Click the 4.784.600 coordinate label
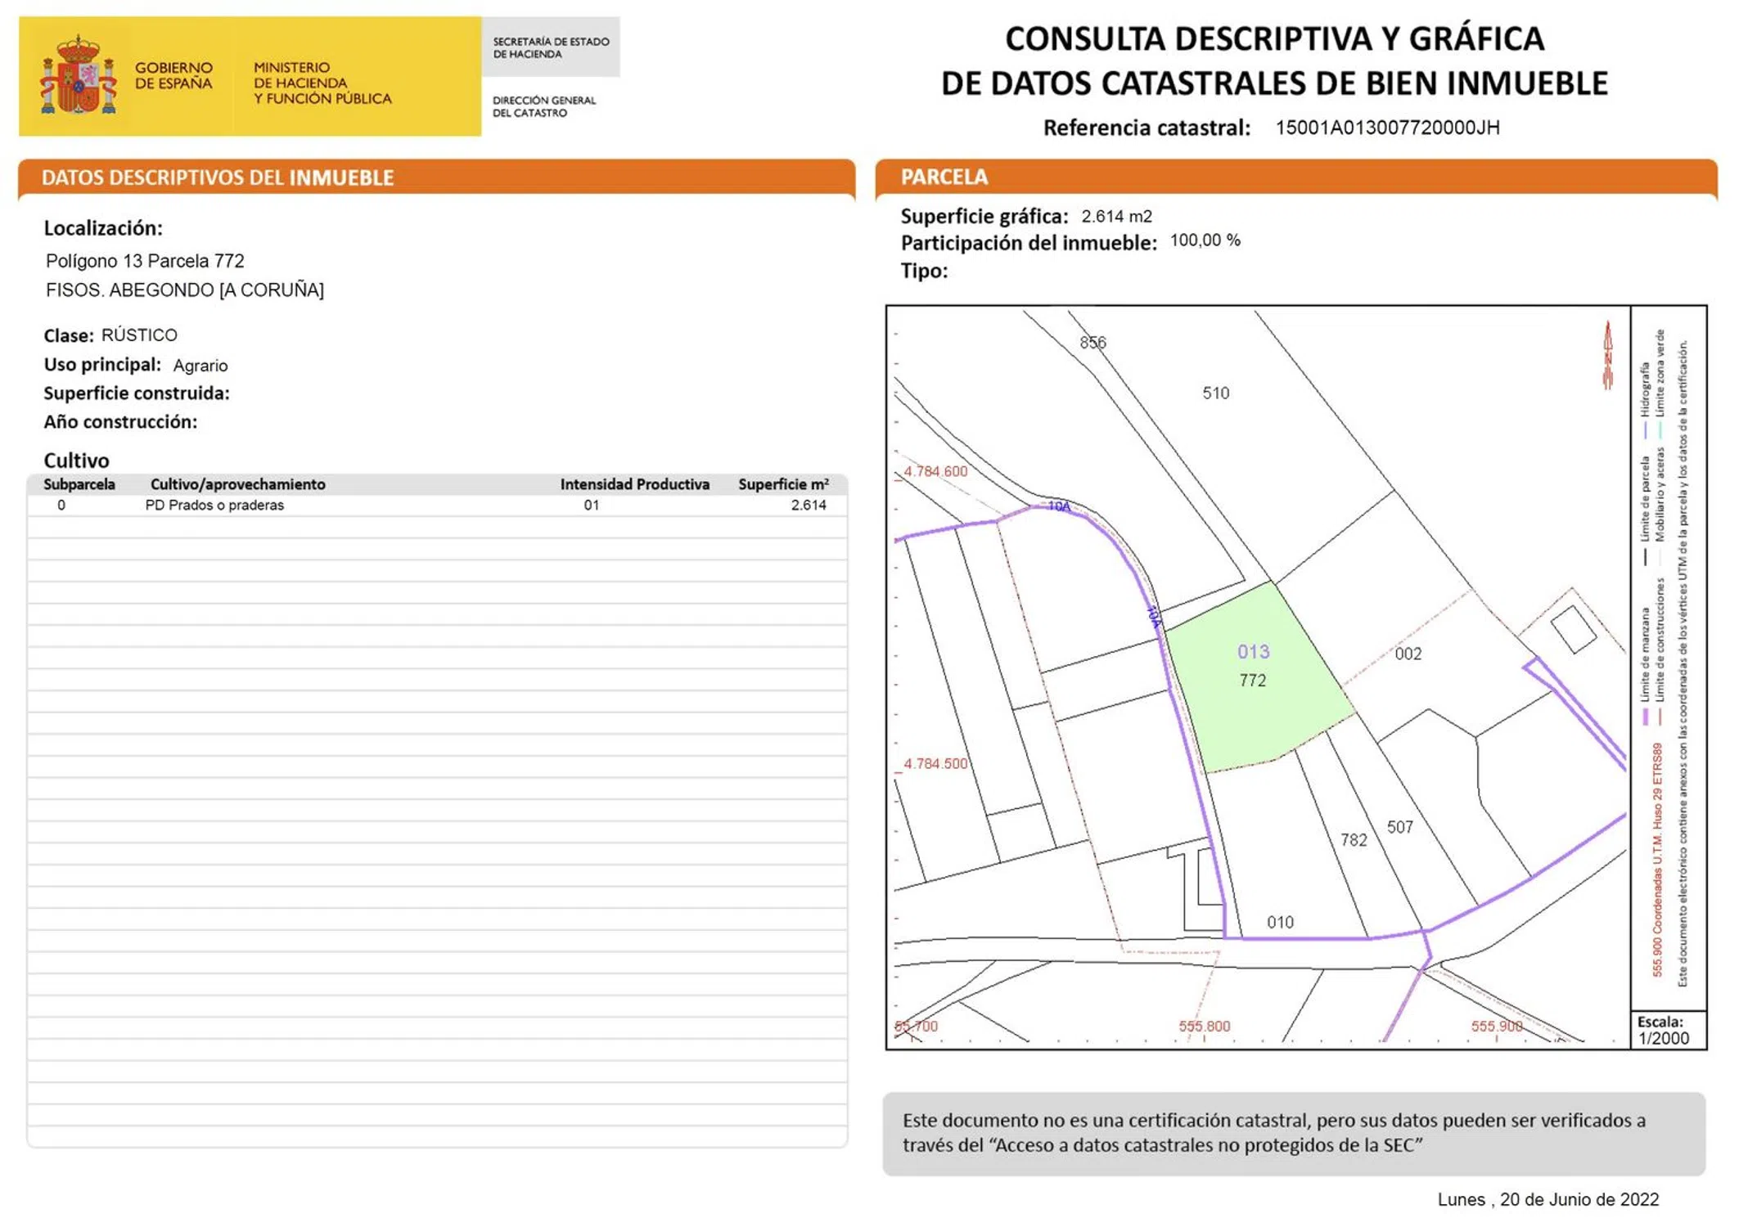The height and width of the screenshot is (1227, 1739). tap(935, 472)
